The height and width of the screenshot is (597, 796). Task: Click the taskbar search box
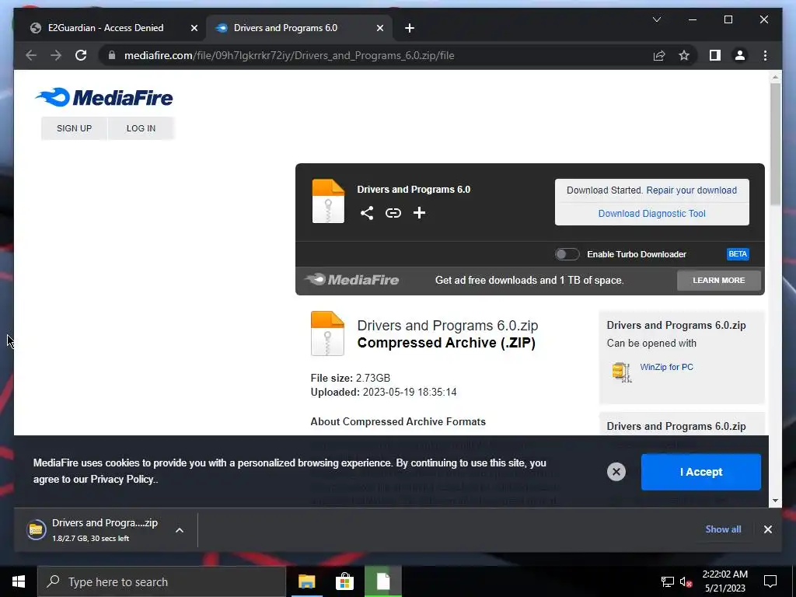[162, 581]
